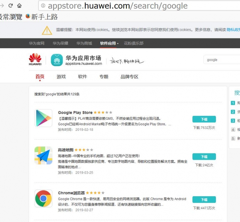Click the browser address bar URL

[118, 6]
